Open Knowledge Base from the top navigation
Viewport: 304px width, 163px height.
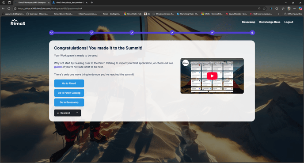pyautogui.click(x=270, y=22)
